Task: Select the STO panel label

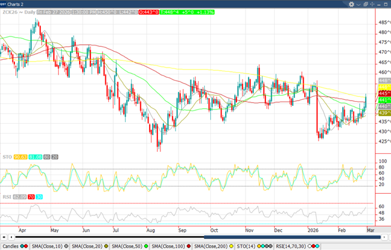Action: pyautogui.click(x=6, y=157)
